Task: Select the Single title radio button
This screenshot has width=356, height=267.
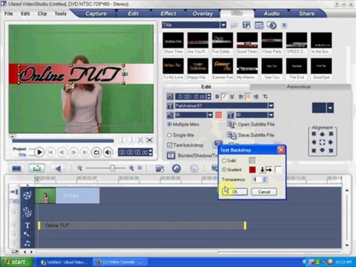Action: [169, 135]
